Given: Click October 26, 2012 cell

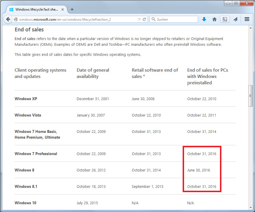Looking at the screenshot, I should point(91,170).
